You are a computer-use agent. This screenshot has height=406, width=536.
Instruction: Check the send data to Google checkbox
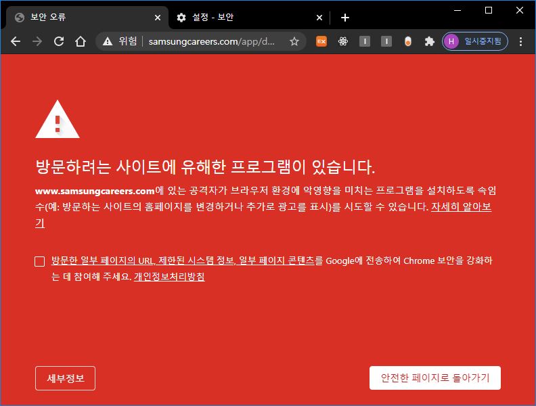point(40,261)
